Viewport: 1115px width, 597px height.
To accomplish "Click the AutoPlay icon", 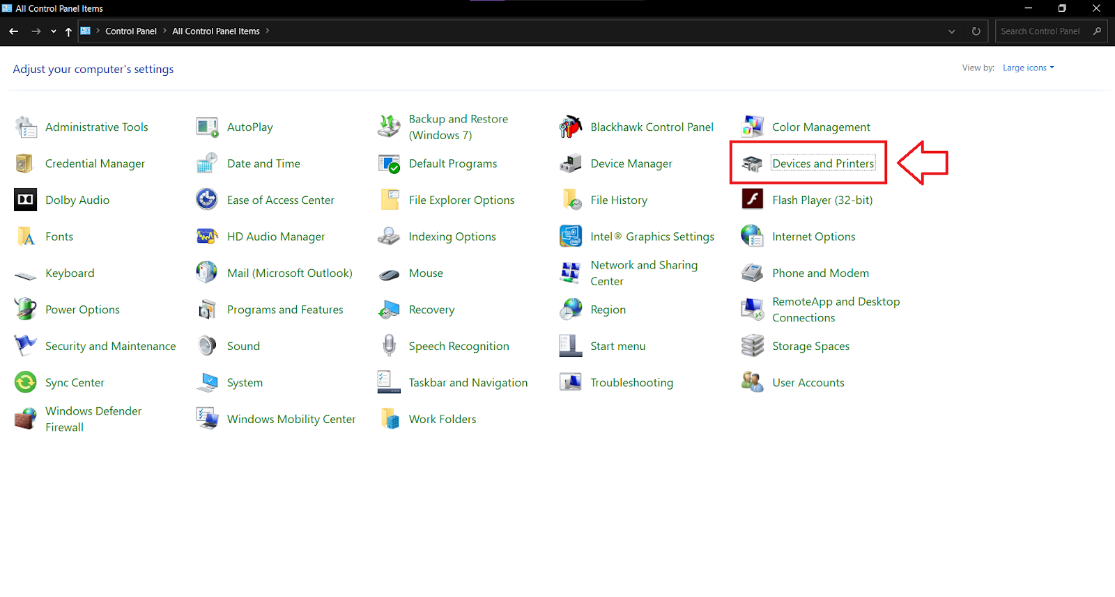I will (x=207, y=127).
